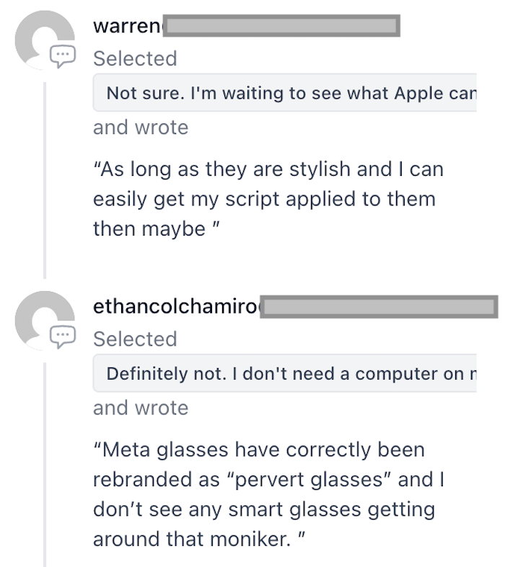Screen dimensions: 505x567
Task: Open the ethancolchamiro username link
Action: (x=175, y=307)
